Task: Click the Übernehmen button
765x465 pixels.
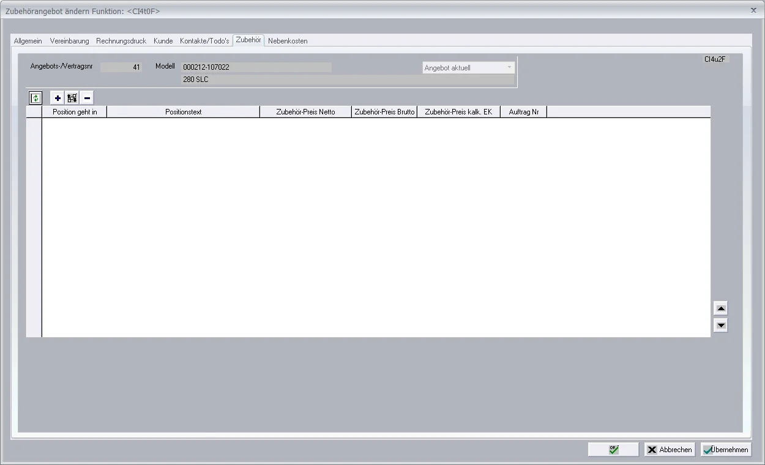Action: pyautogui.click(x=726, y=449)
